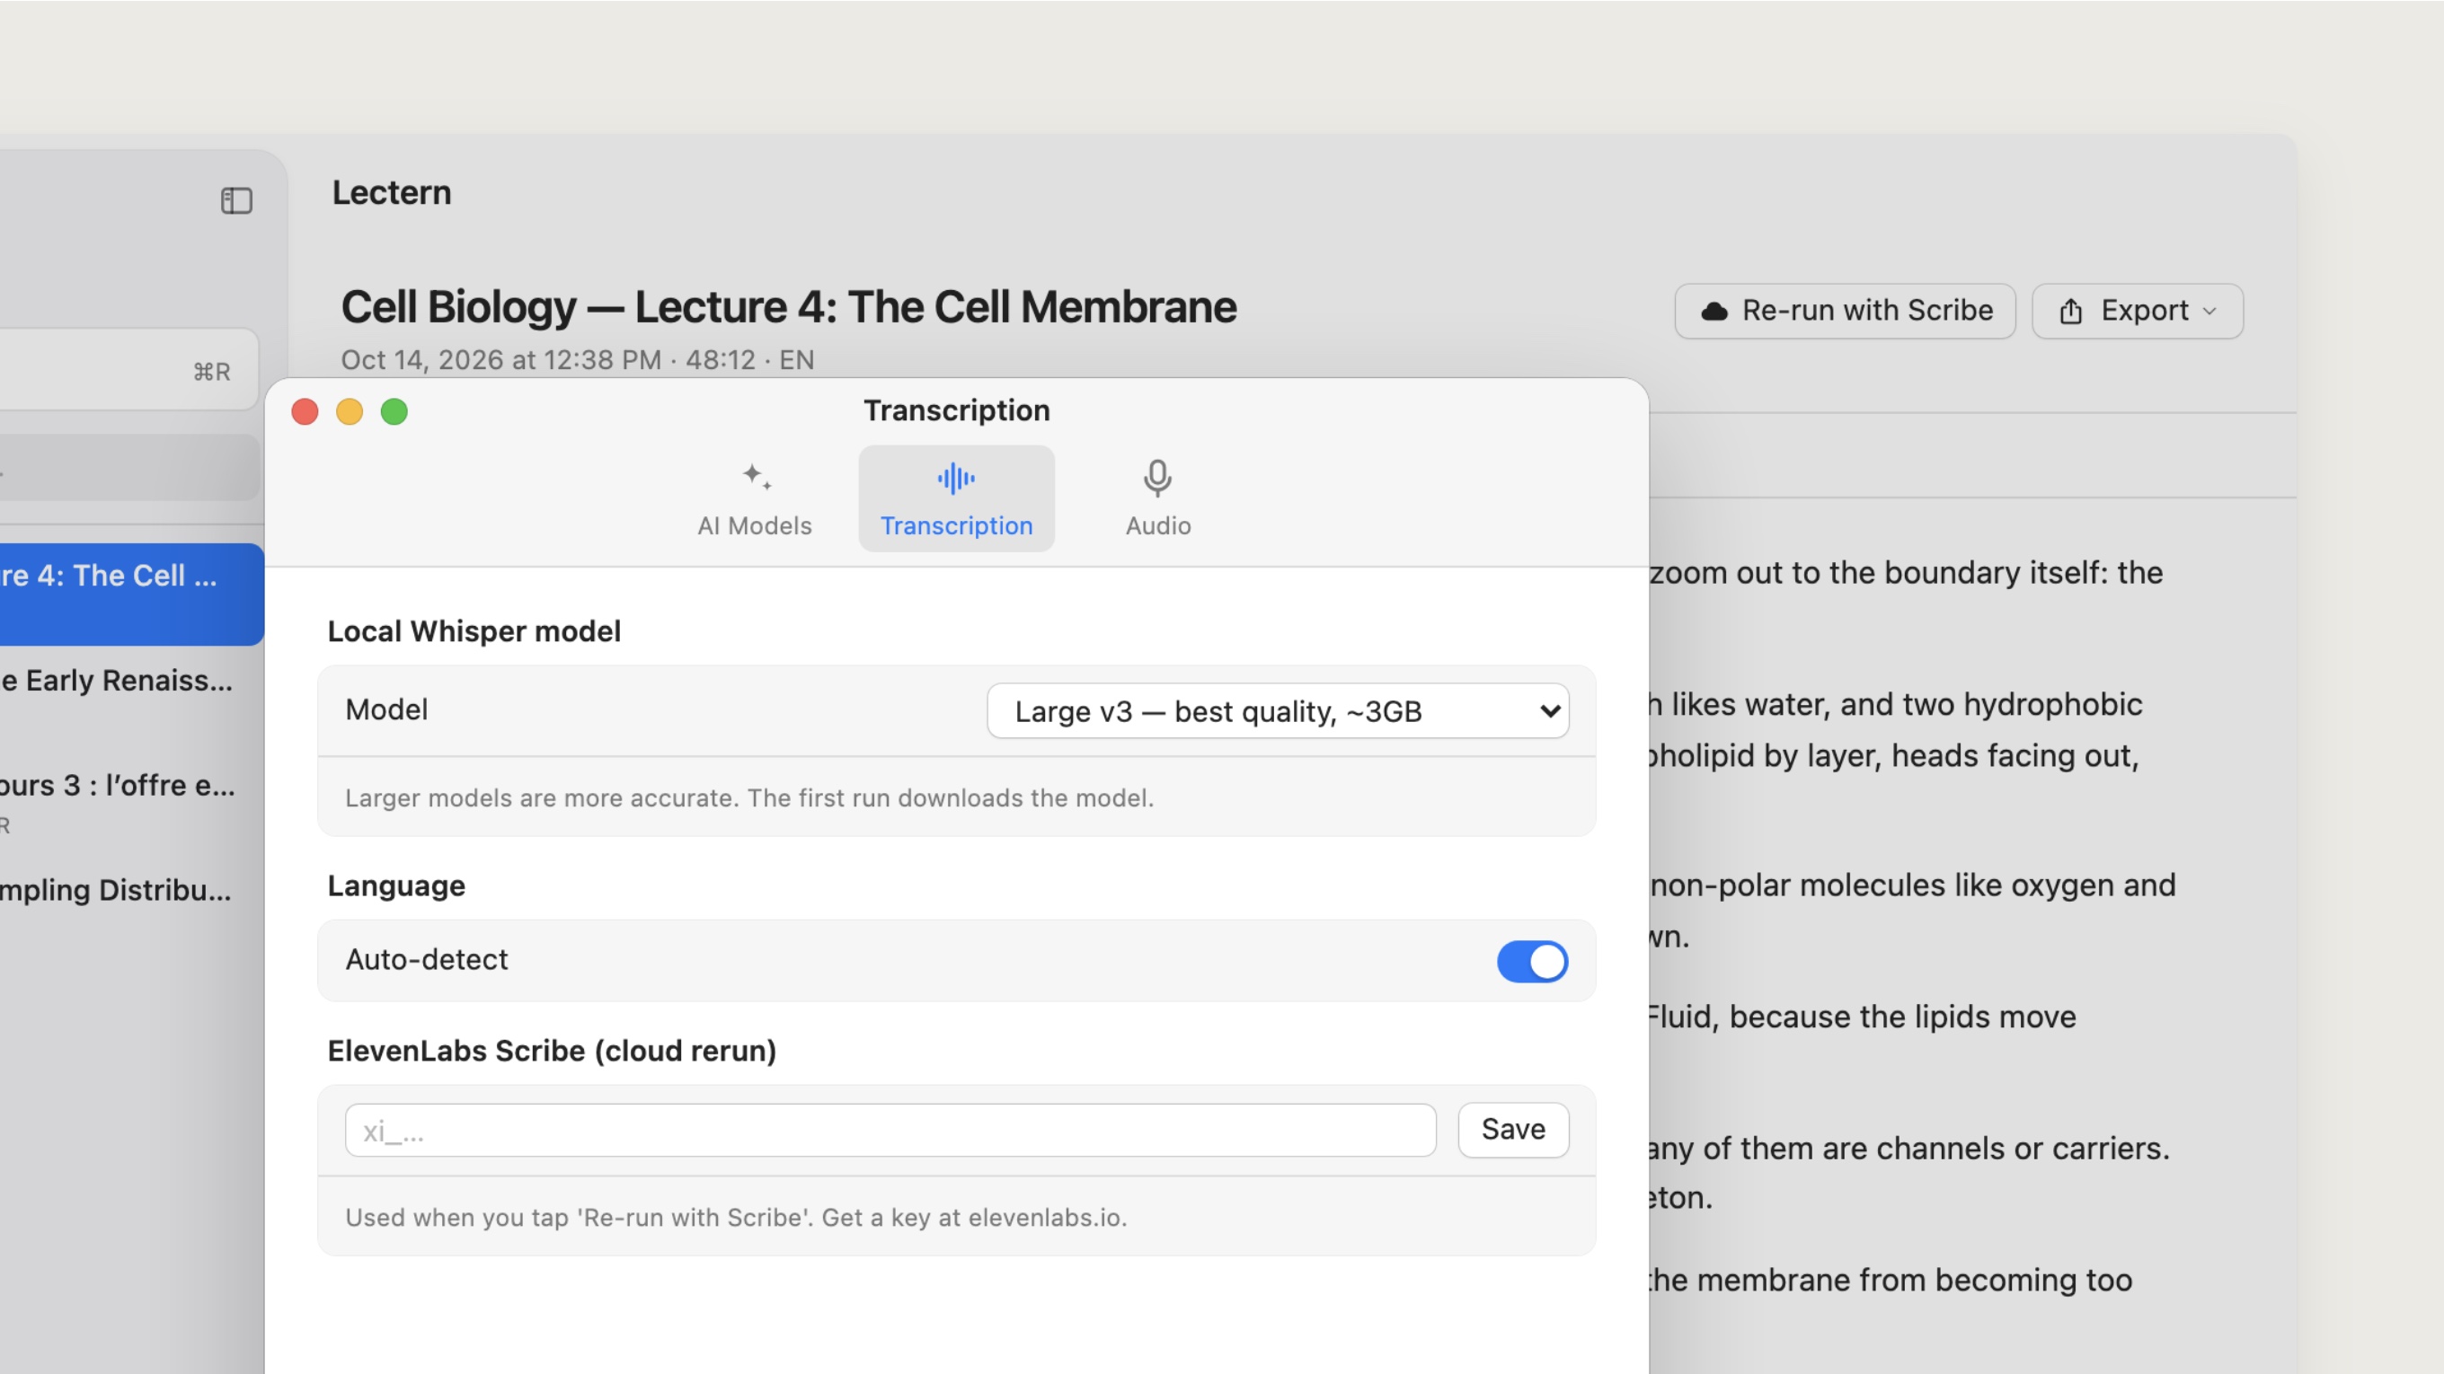This screenshot has height=1374, width=2444.
Task: Click the Lectern app title
Action: coord(391,192)
